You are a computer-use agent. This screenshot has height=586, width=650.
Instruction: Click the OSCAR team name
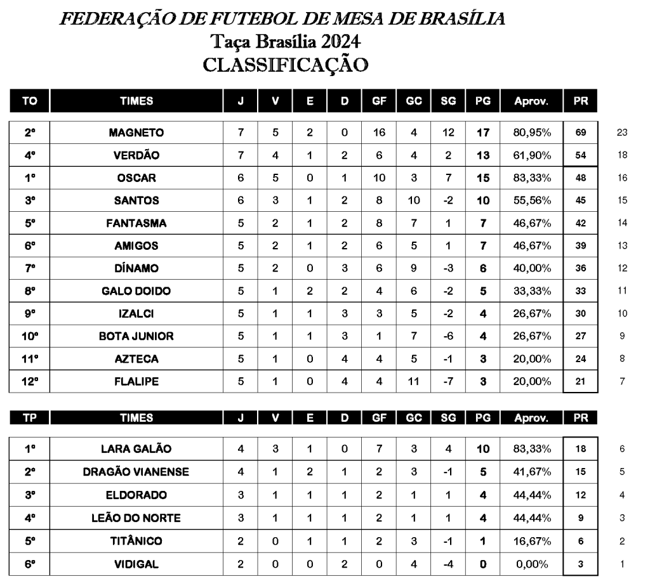[x=136, y=178]
